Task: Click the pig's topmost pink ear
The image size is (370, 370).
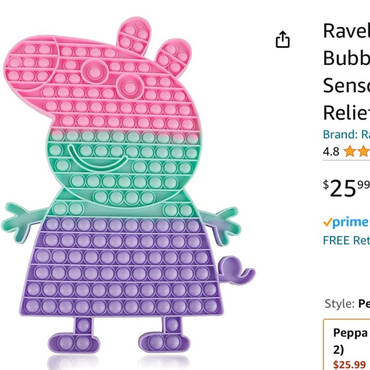Action: click(x=135, y=35)
